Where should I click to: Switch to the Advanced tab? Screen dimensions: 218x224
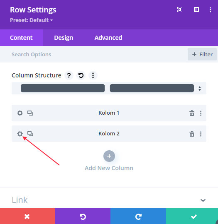108,38
